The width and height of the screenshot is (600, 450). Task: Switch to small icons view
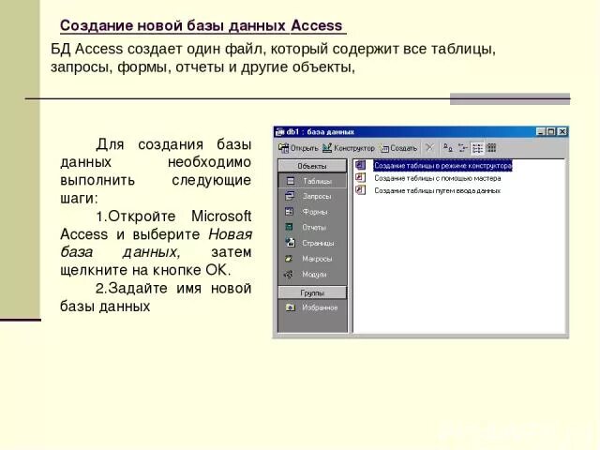coord(462,148)
